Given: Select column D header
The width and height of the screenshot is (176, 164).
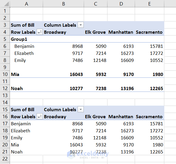Looking at the screenshot, I should coord(121,4).
